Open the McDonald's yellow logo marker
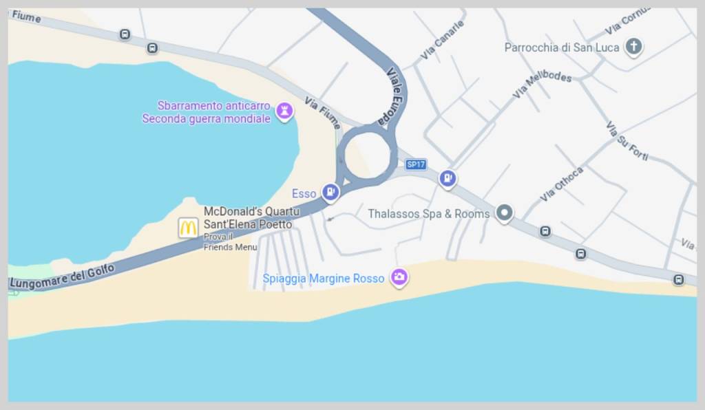 pyautogui.click(x=188, y=228)
